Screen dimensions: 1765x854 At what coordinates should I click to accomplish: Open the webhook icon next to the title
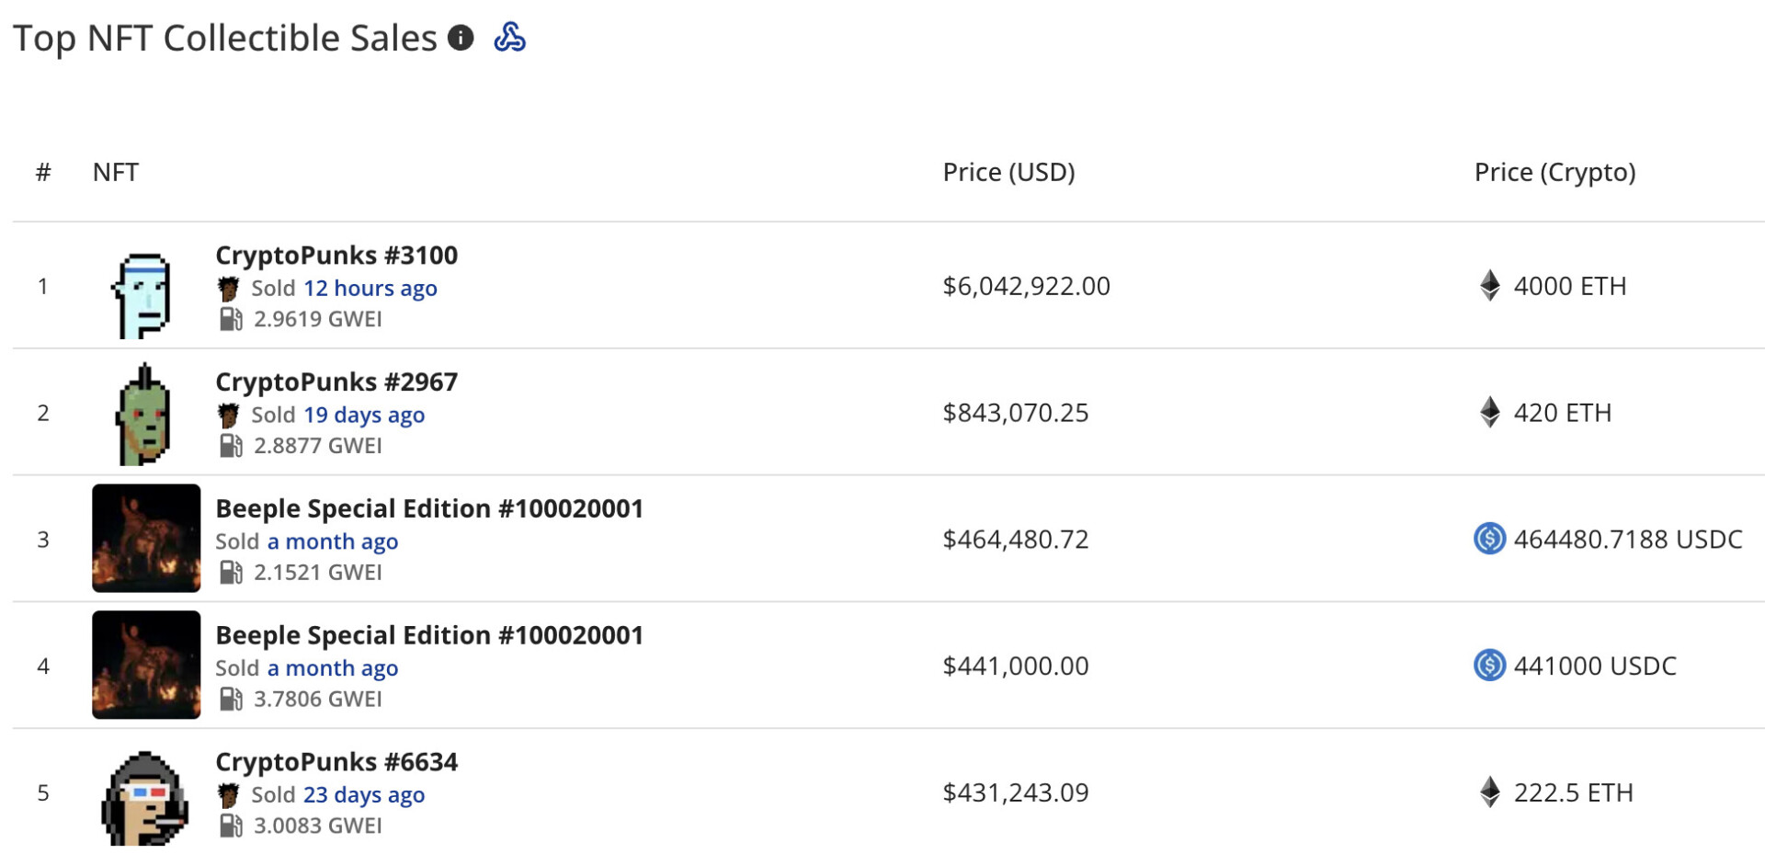(509, 38)
